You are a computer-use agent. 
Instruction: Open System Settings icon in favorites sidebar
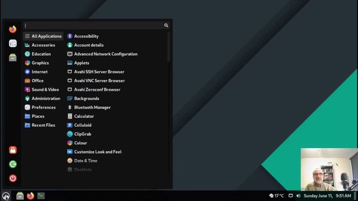pyautogui.click(x=13, y=44)
